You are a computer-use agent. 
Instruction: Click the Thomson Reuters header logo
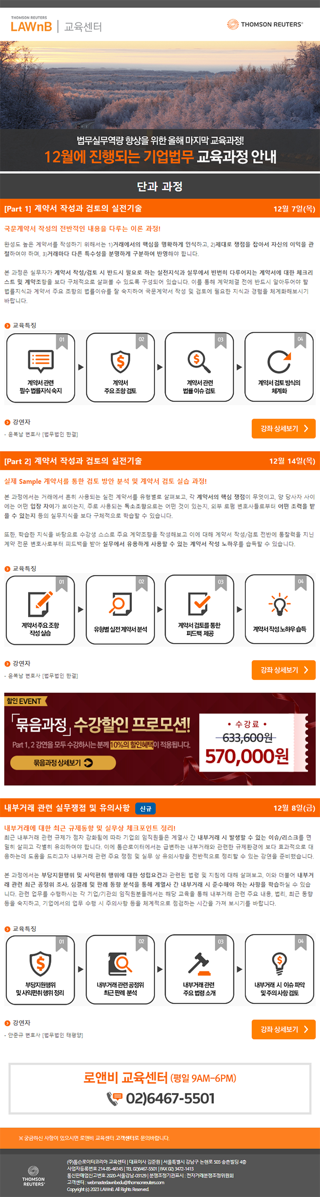coord(265,24)
